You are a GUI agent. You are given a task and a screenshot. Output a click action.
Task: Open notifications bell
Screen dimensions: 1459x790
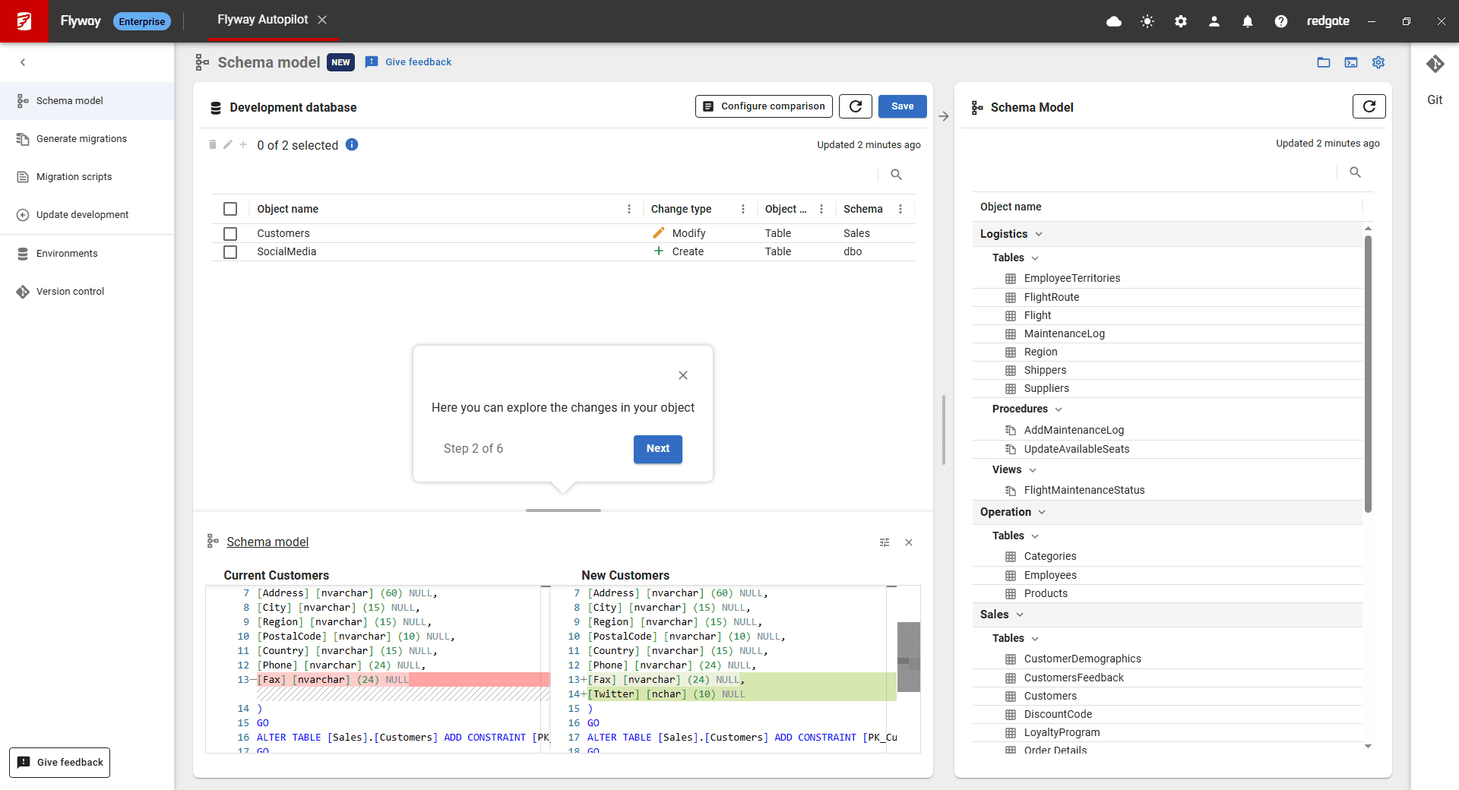point(1248,21)
